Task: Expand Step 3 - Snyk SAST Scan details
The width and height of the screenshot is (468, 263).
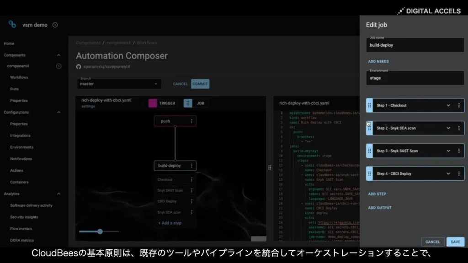Action: [448, 151]
